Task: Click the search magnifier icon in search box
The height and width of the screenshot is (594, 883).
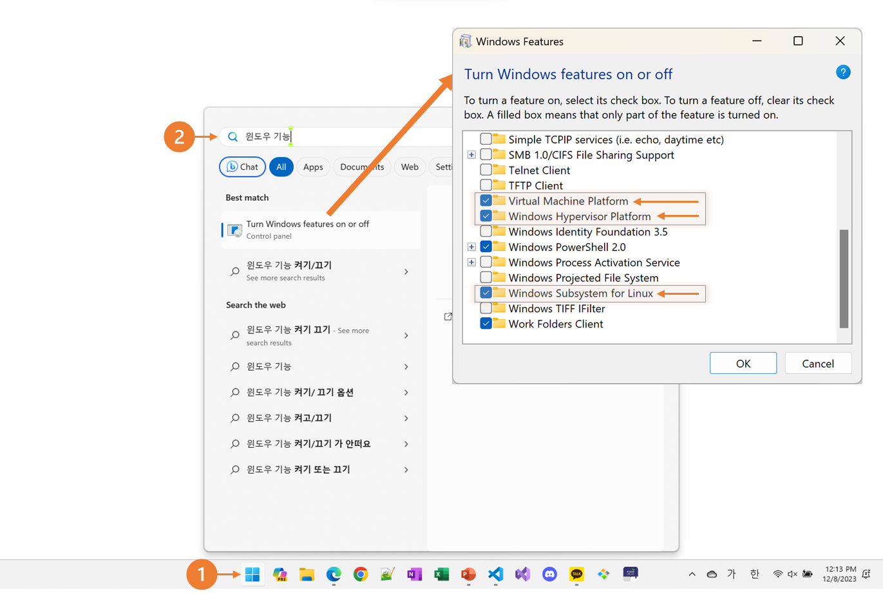Action: (233, 136)
